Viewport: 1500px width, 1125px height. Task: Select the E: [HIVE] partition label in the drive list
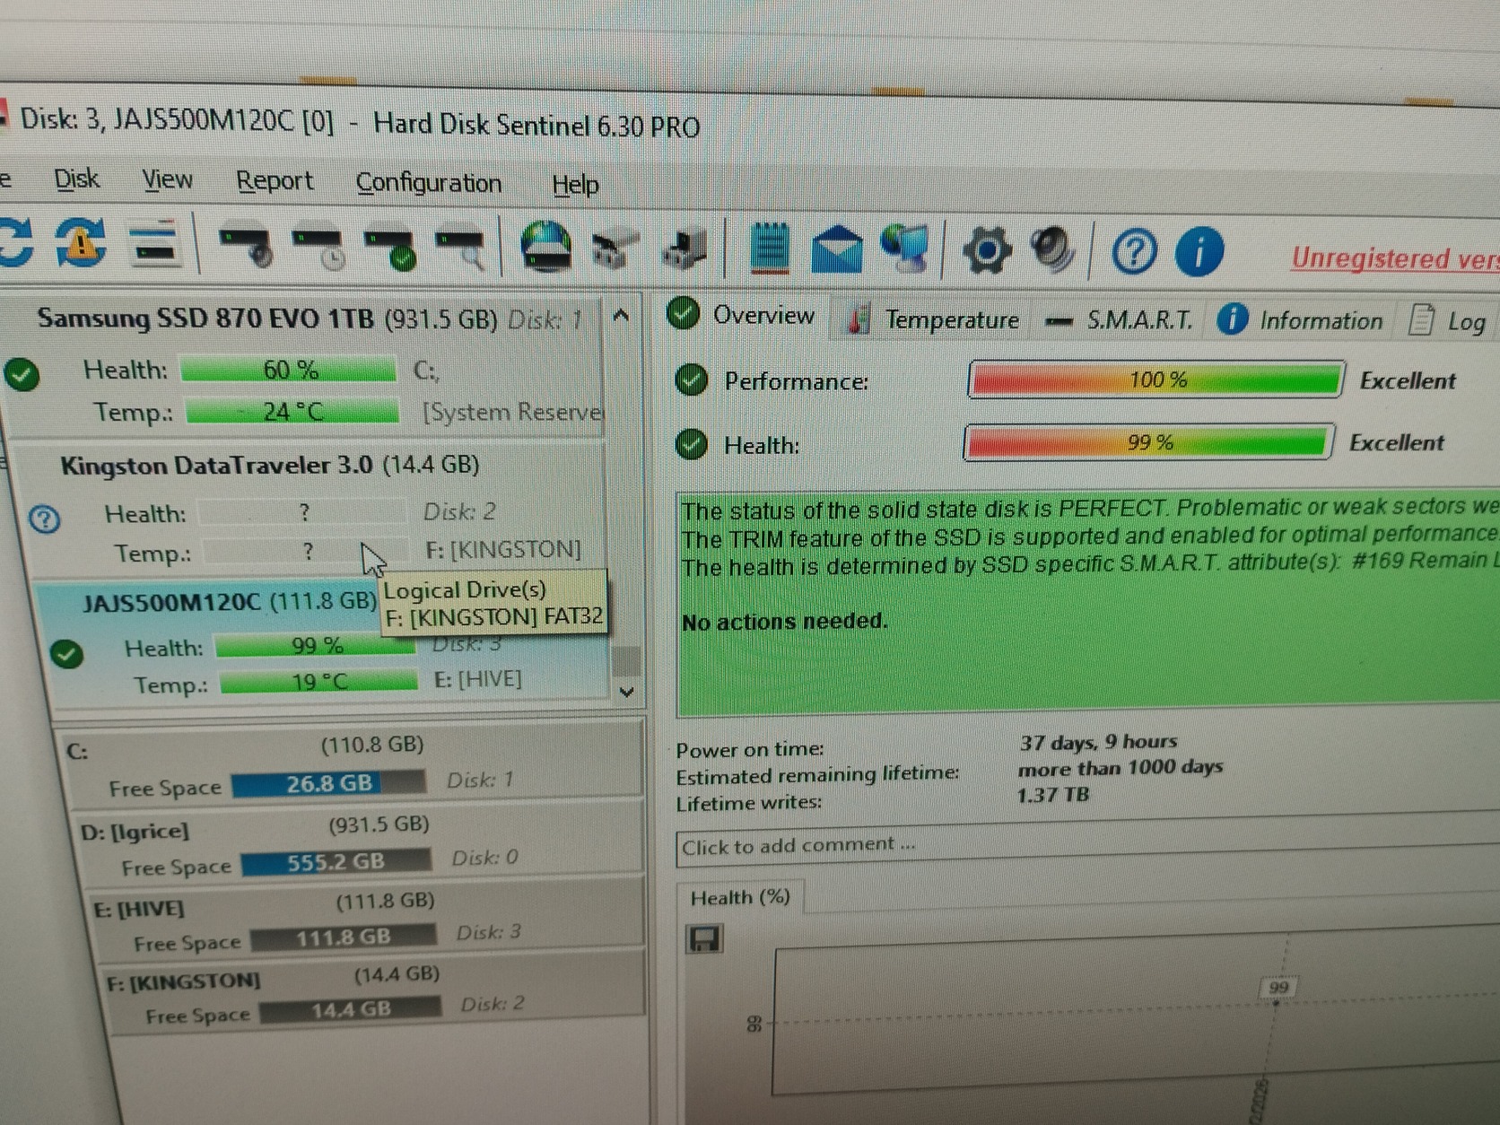[x=138, y=909]
